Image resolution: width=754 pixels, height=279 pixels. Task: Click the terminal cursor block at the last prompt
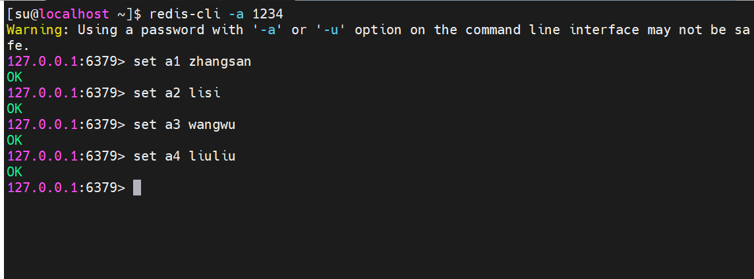pyautogui.click(x=137, y=188)
